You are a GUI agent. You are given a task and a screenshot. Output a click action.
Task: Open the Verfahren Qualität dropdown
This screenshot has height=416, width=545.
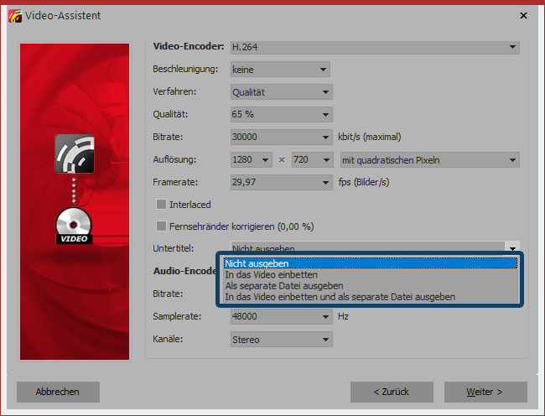coord(282,92)
